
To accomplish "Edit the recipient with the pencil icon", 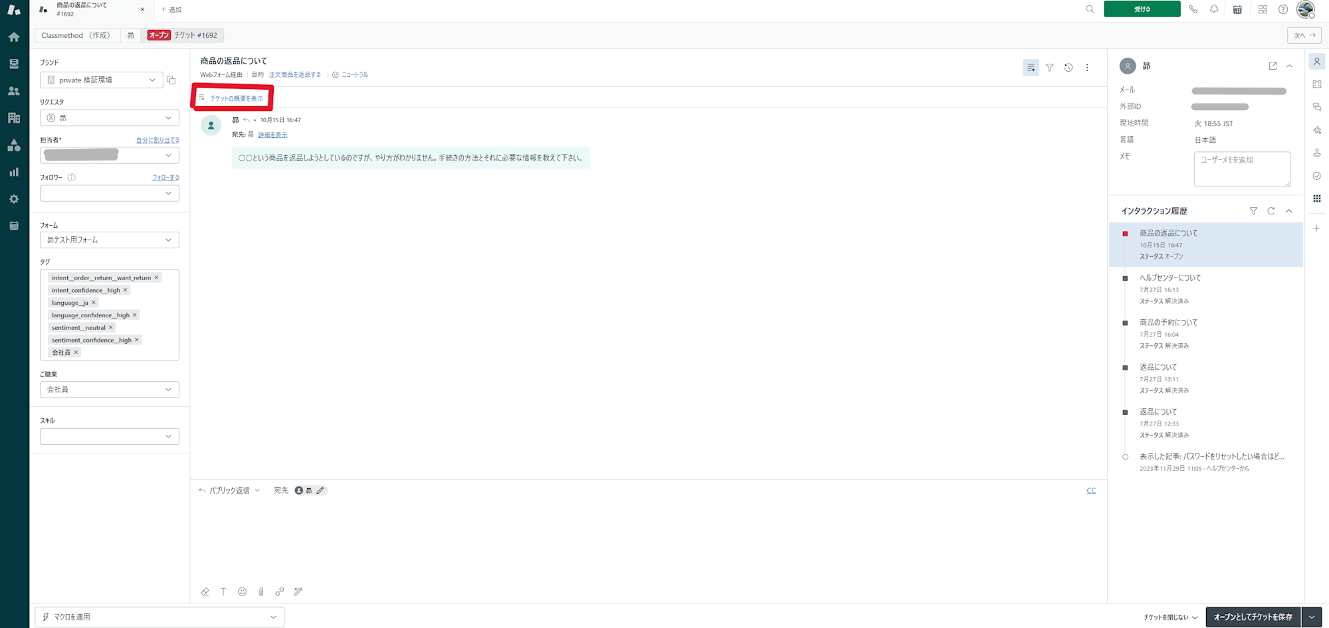I will [320, 491].
